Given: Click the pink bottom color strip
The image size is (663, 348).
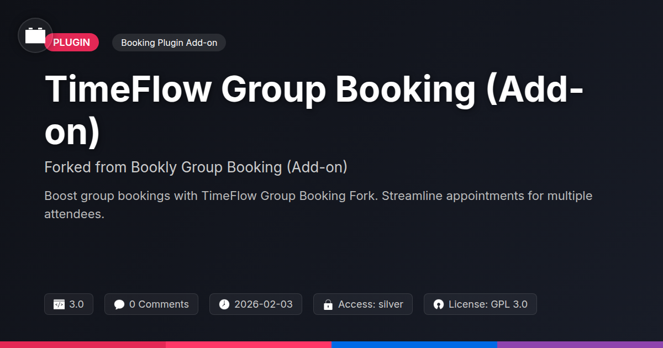Looking at the screenshot, I should (249, 344).
